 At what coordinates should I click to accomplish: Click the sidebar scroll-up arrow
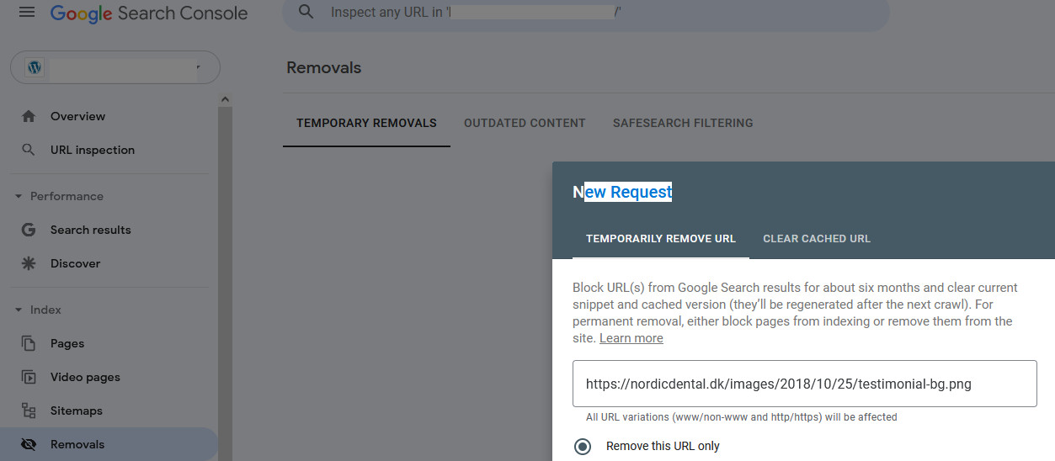(x=225, y=99)
